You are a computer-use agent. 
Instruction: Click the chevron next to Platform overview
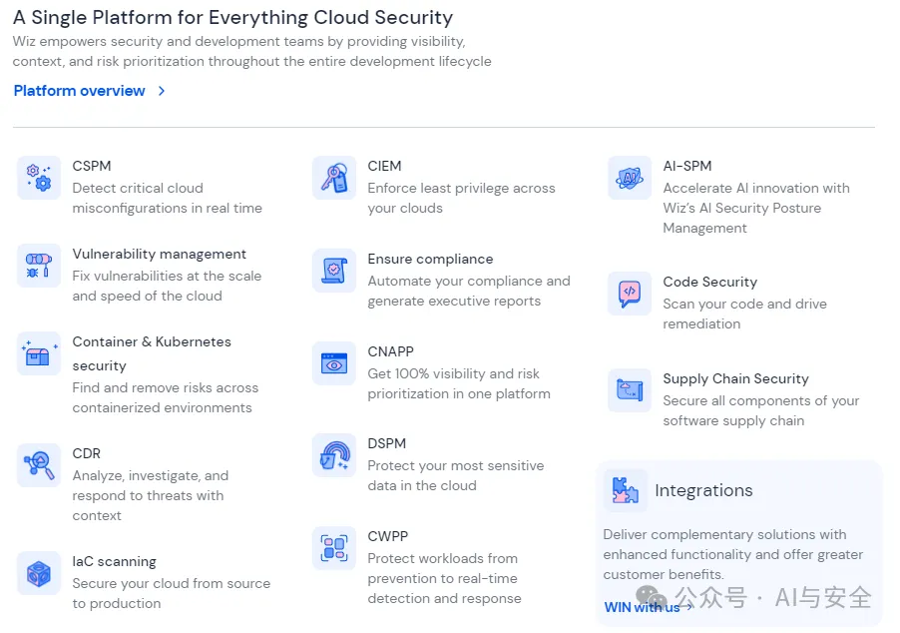162,91
